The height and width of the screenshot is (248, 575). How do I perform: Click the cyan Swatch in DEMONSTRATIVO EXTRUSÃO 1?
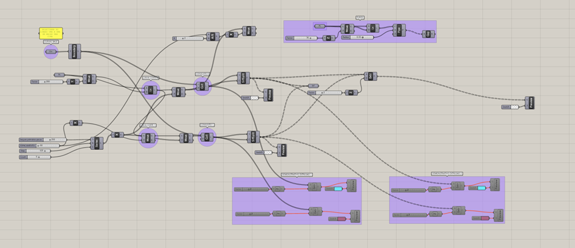[334, 189]
